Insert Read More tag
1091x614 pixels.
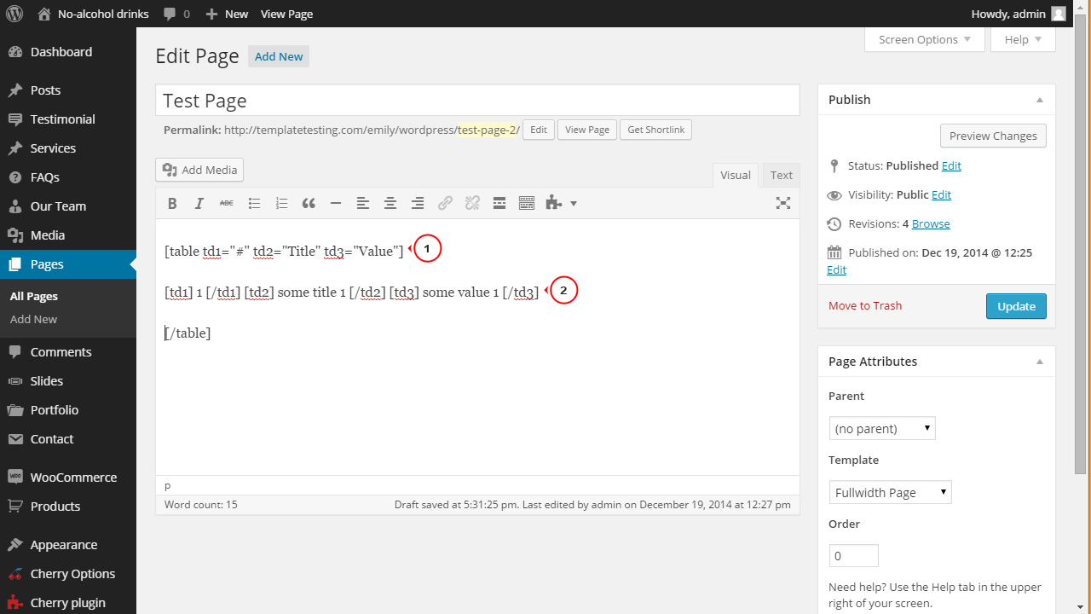499,203
